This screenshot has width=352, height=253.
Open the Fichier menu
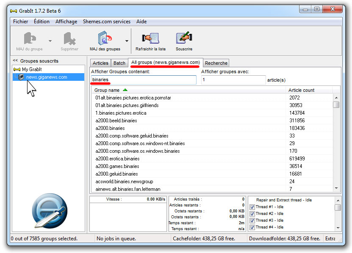tap(20, 22)
